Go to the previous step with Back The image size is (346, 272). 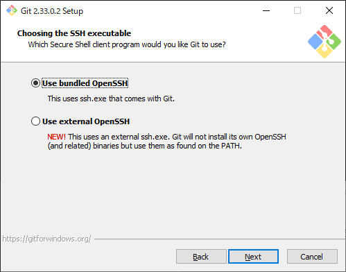(x=201, y=257)
